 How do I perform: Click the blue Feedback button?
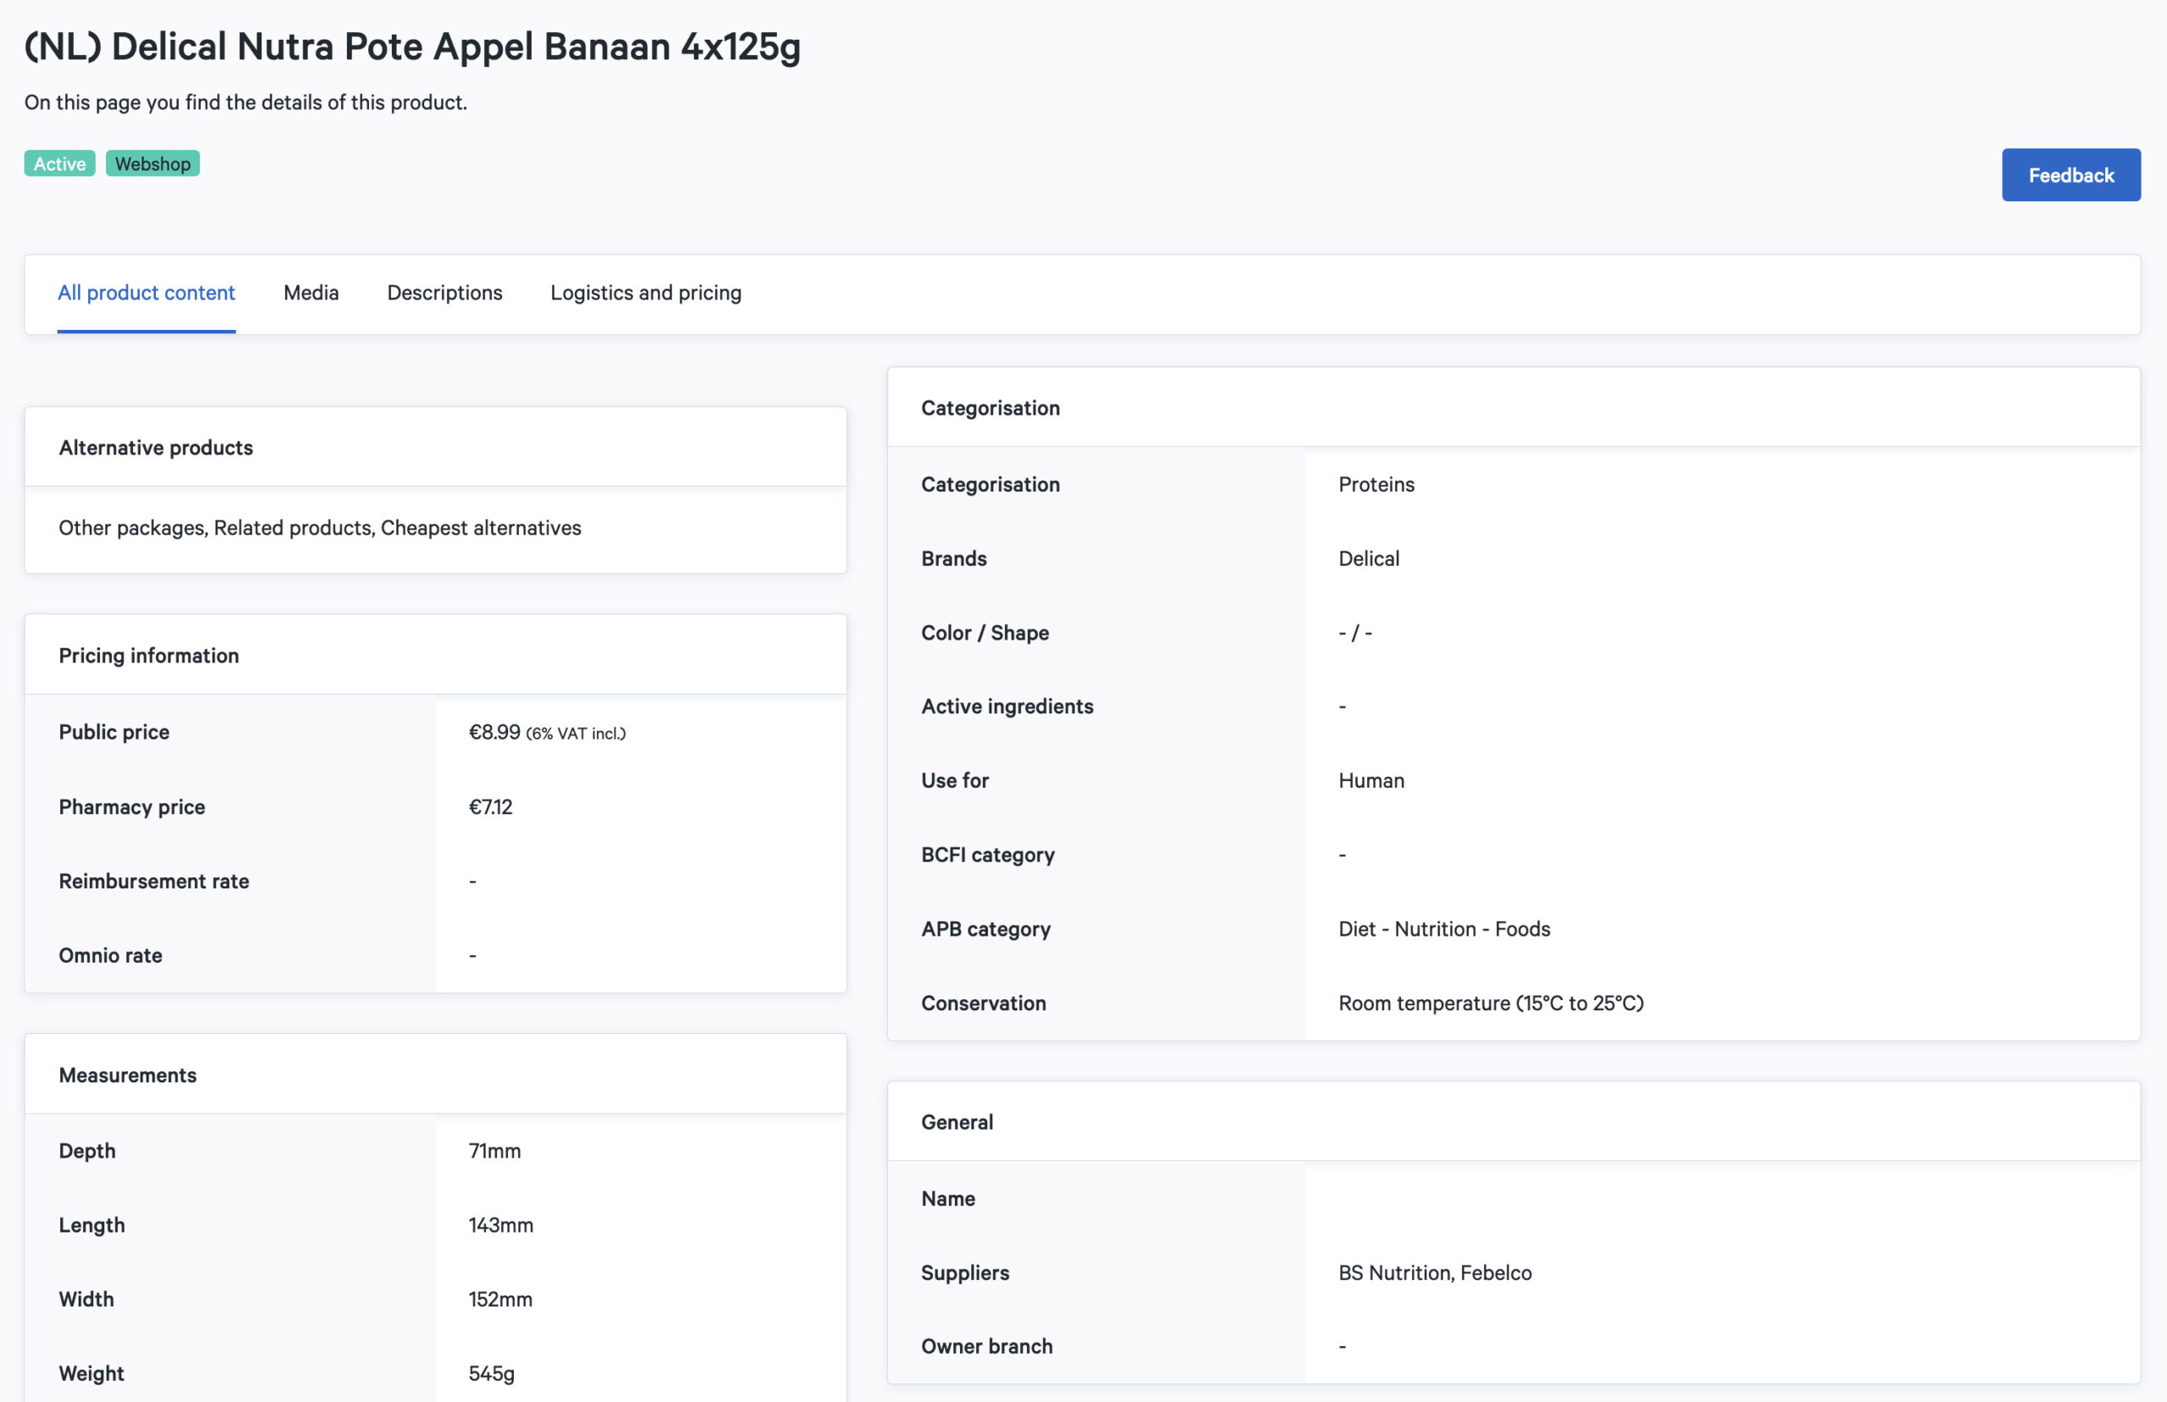tap(2071, 175)
